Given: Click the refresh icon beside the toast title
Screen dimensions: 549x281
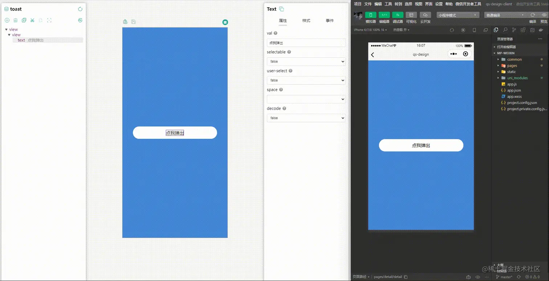Looking at the screenshot, I should point(80,9).
